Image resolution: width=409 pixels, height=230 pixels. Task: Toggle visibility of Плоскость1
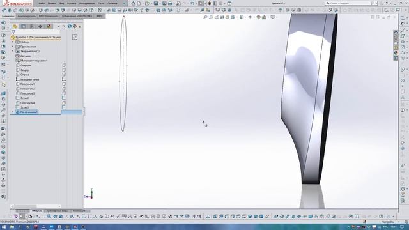click(x=64, y=84)
